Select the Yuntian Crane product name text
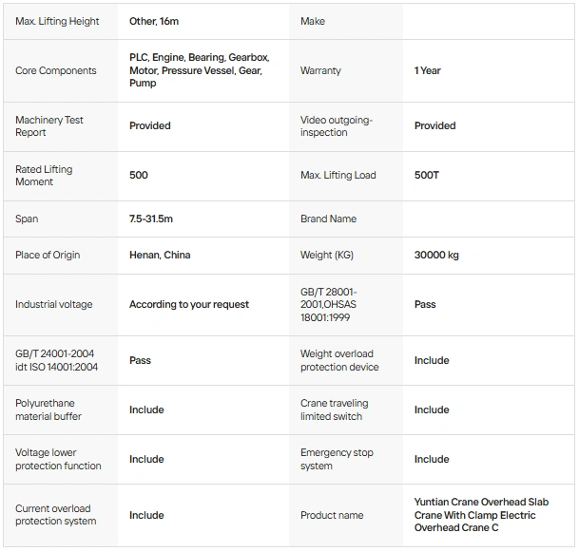This screenshot has height=552, width=579. pyautogui.click(x=482, y=515)
